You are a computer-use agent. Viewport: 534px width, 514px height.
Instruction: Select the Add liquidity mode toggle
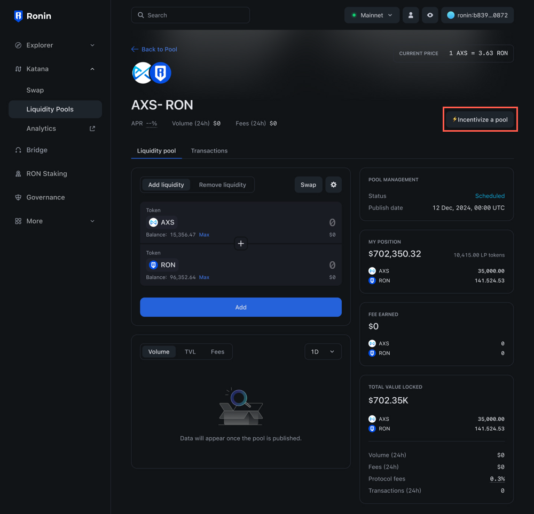tap(166, 184)
